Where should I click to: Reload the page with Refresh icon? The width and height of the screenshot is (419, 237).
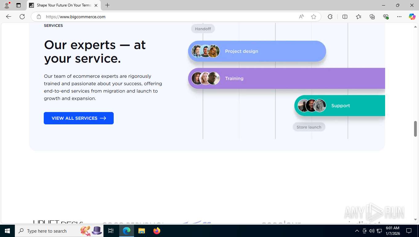pos(22,17)
